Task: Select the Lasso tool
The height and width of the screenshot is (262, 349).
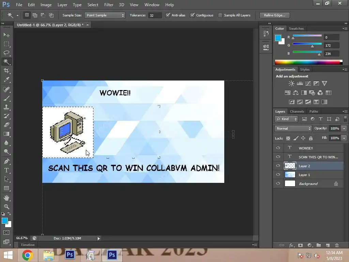Action: click(6, 53)
